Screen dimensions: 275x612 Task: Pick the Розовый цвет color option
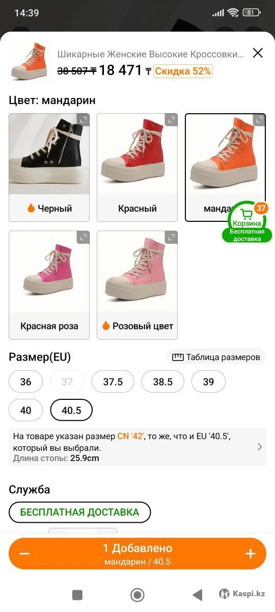pos(137,285)
